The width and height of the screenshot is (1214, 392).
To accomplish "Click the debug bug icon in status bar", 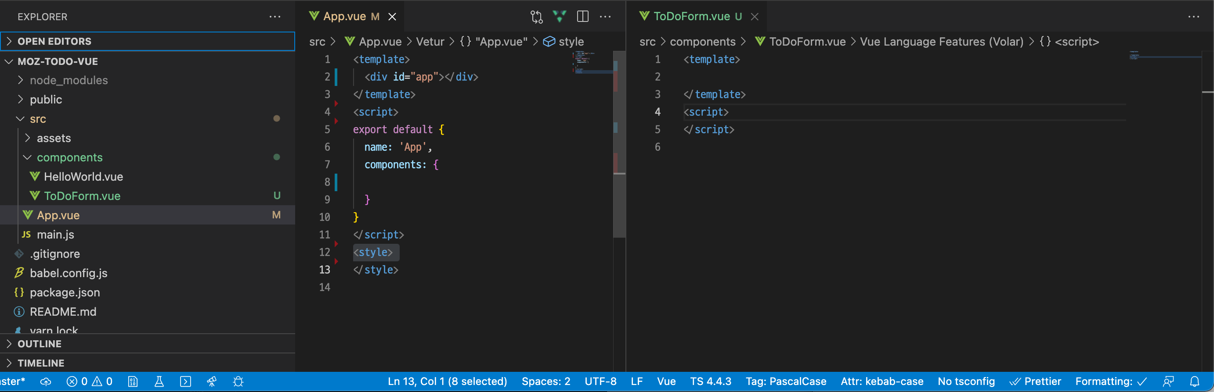I will (238, 381).
